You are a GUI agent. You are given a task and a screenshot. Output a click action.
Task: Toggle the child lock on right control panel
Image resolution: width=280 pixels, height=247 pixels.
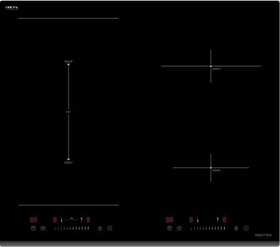(236, 228)
